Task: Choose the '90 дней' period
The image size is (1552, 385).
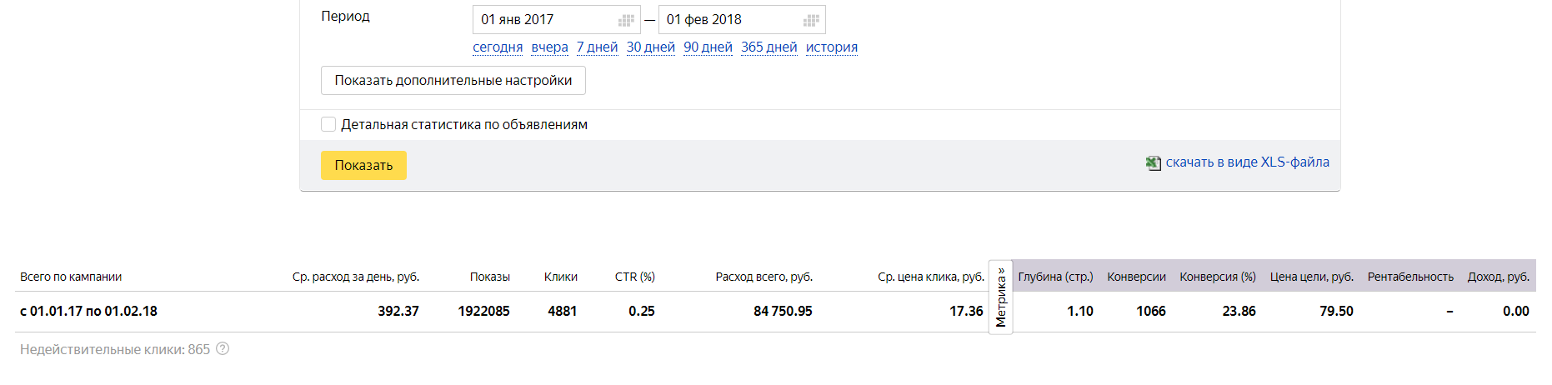Action: click(708, 47)
